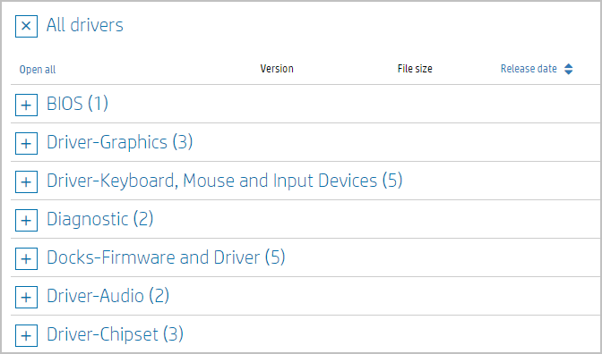The height and width of the screenshot is (354, 602).
Task: Click the All drivers heading text
Action: [85, 25]
